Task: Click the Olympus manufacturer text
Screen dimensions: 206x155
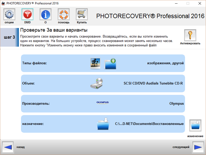Action: pos(176,104)
